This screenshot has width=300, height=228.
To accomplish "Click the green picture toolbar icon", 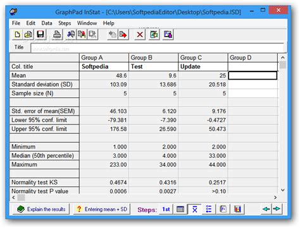I will [154, 34].
